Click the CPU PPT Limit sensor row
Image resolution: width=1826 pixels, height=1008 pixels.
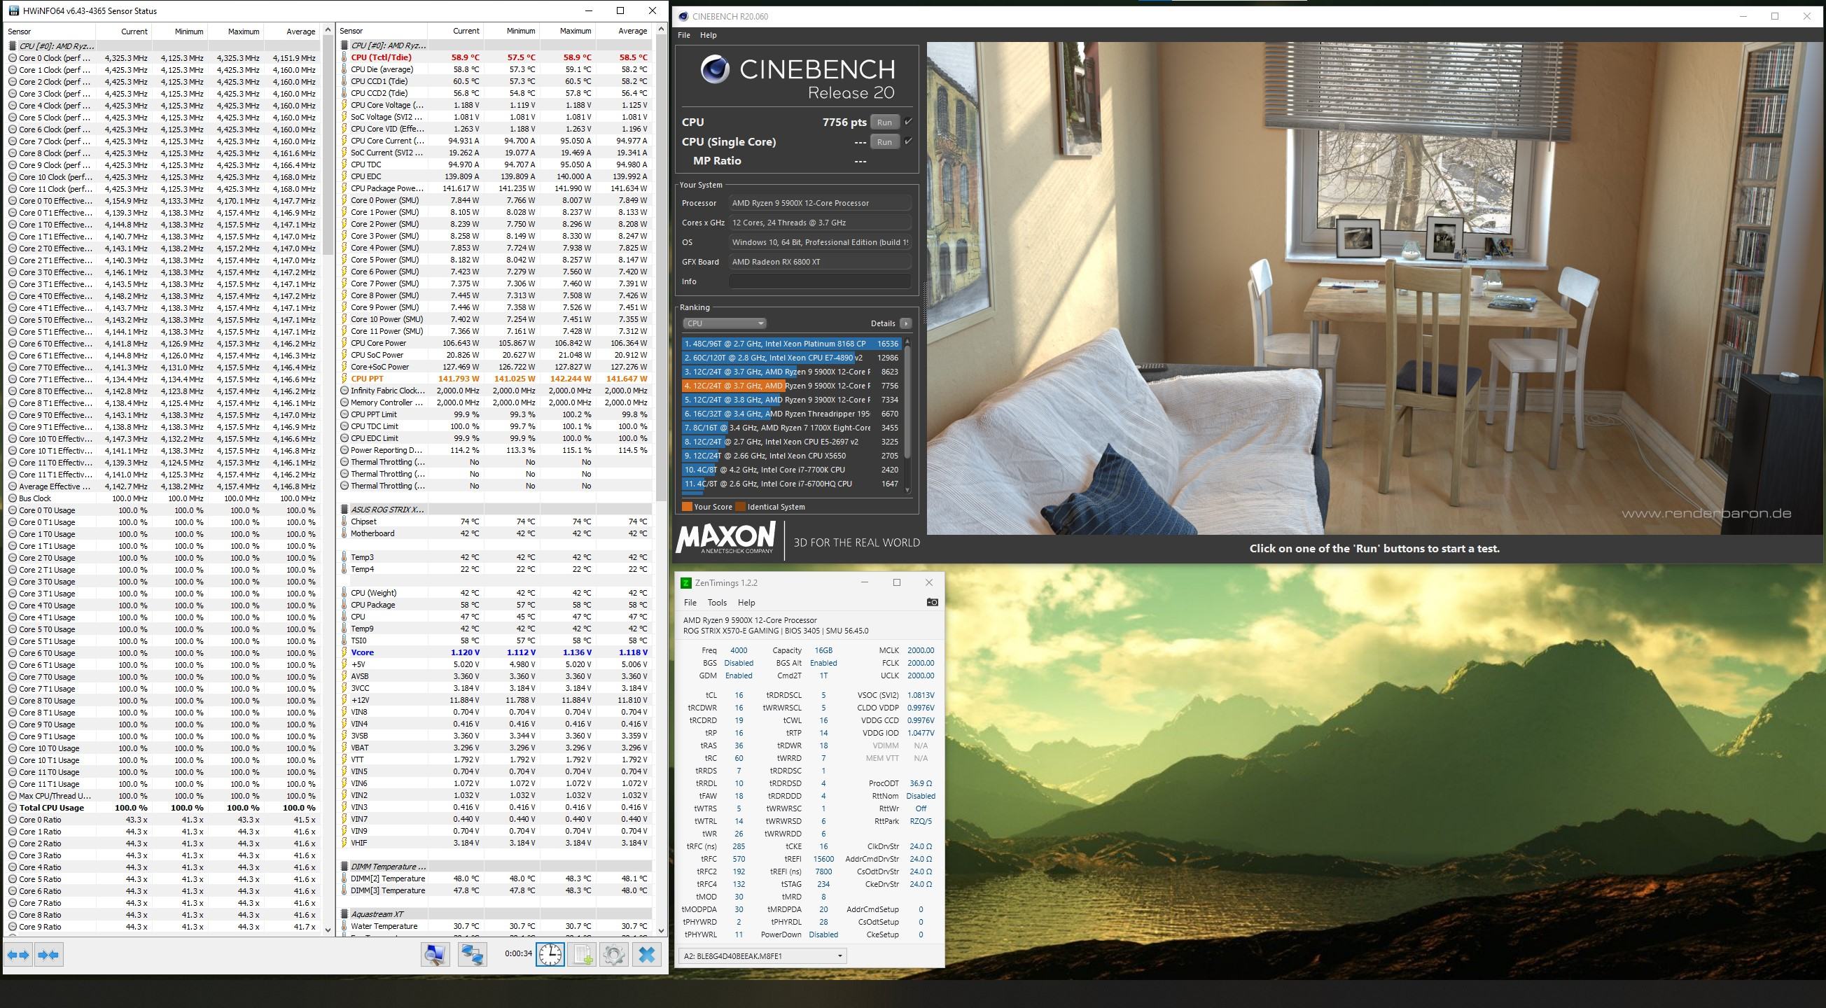(x=495, y=414)
